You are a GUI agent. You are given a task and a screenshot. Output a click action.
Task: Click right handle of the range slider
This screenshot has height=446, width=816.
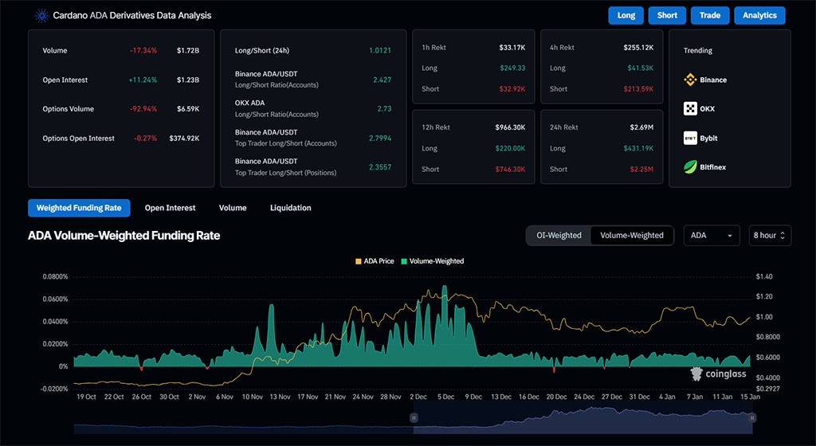click(752, 417)
